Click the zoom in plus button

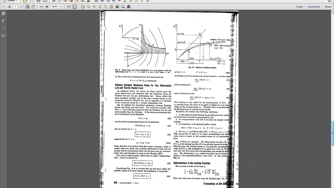click(47, 7)
